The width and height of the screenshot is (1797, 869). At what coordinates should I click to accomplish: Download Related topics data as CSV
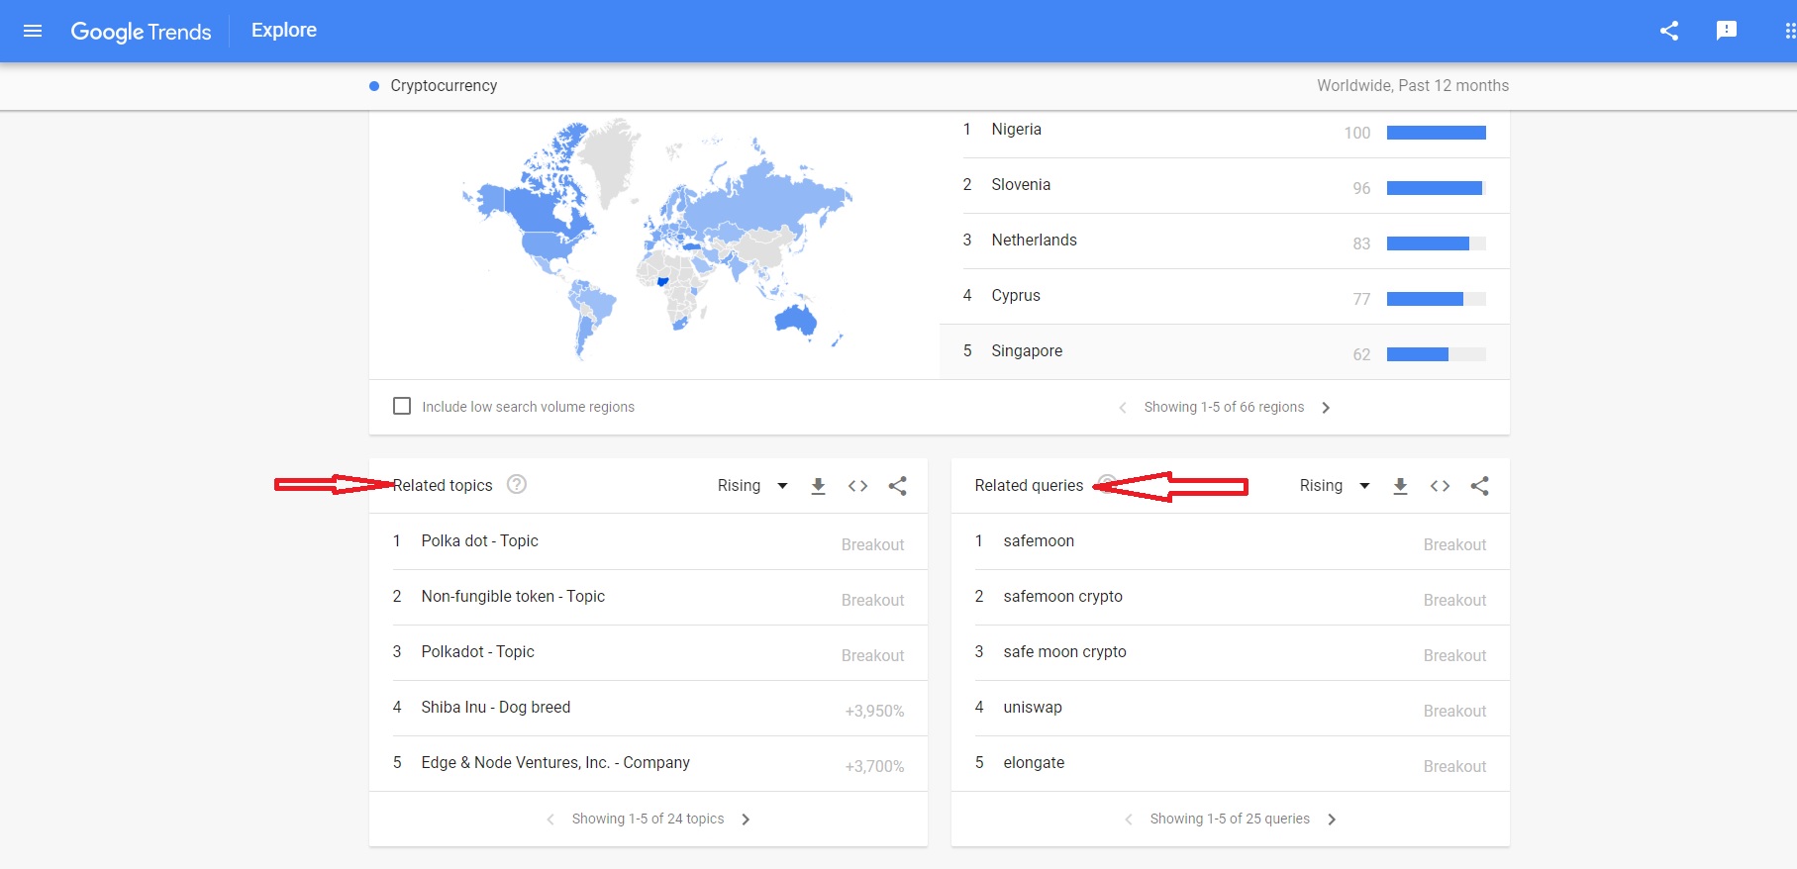[818, 486]
